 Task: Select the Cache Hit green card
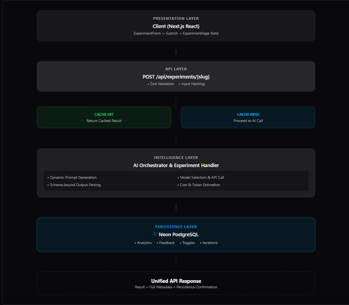click(104, 117)
